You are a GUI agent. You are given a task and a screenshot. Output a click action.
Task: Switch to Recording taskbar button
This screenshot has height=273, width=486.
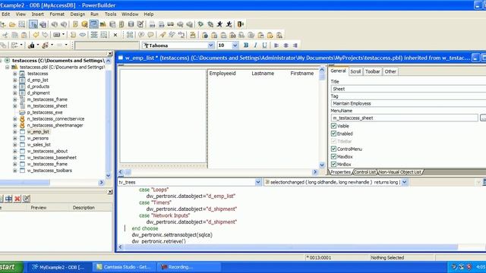(189, 267)
